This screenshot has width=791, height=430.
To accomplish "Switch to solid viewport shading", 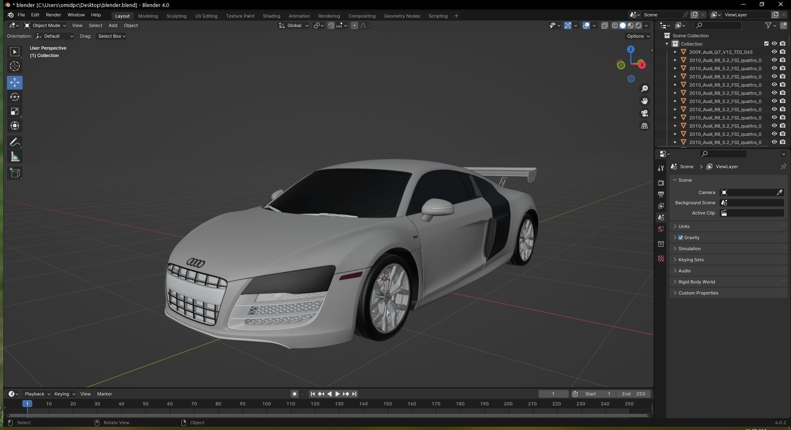I will click(623, 25).
